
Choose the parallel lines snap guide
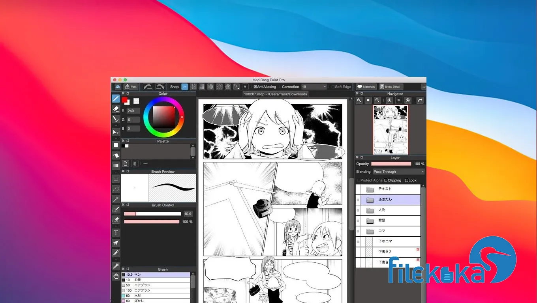pyautogui.click(x=193, y=87)
